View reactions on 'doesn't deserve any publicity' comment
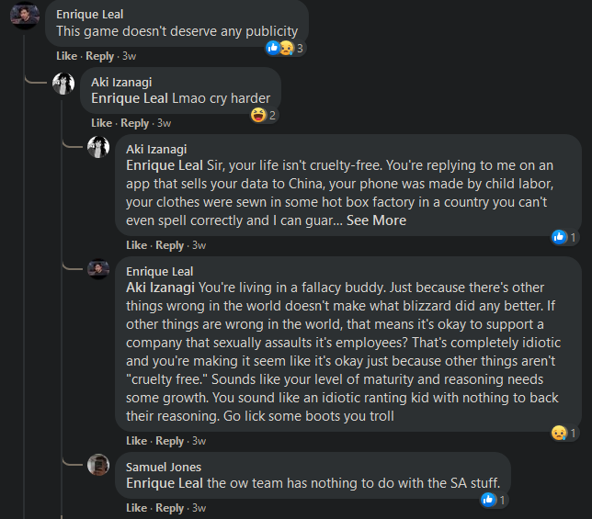Viewport: 592px width, 519px height. [285, 48]
